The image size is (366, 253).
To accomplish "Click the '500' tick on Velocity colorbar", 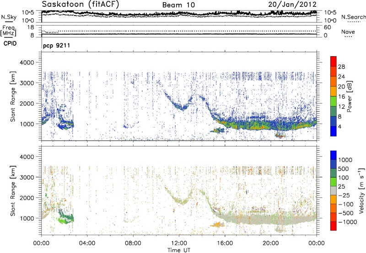I will click(344, 169).
